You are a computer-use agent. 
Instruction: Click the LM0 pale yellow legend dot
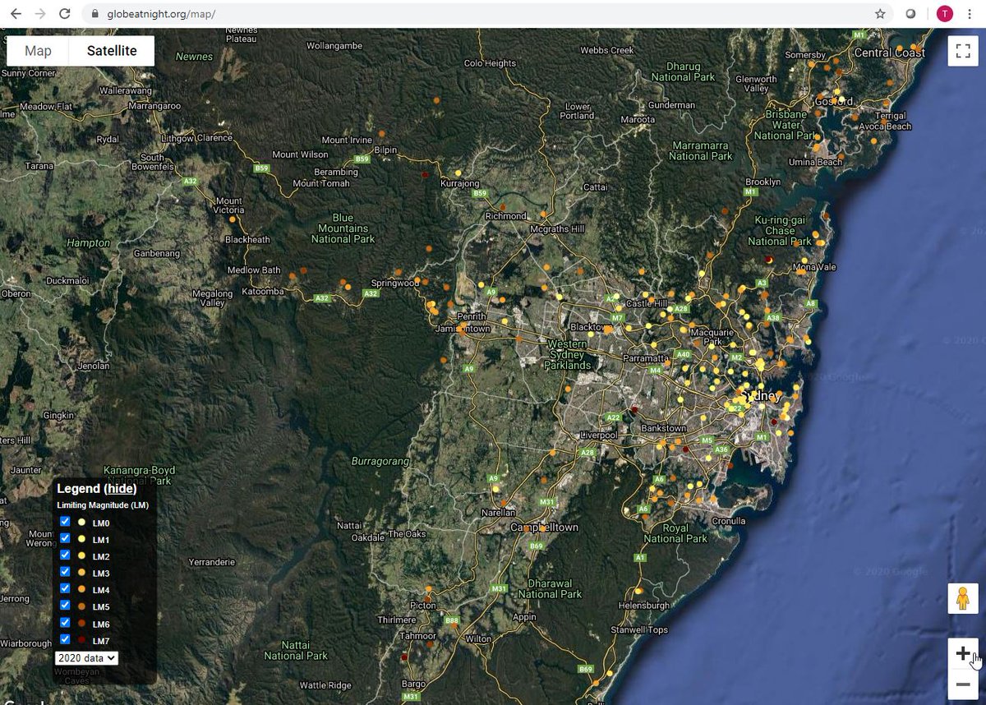coord(81,523)
